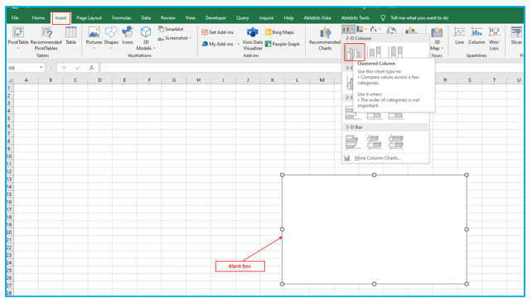Open the File tab
532x303 pixels.
click(15, 18)
